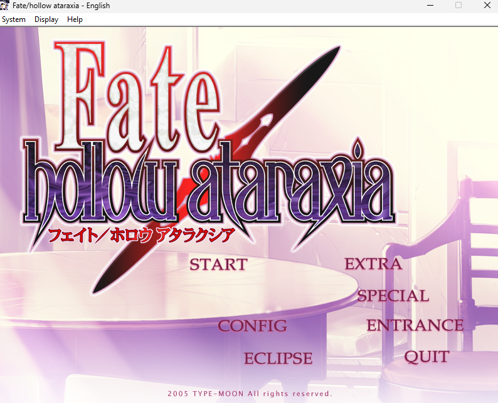Viewport: 498px width, 403px height.
Task: Open the CONFIG settings
Action: pos(253,326)
